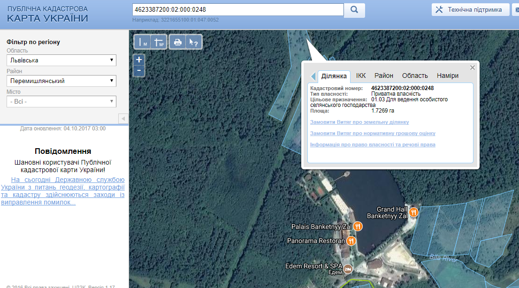Collapse the left sidebar panel arrow
Image resolution: width=519 pixels, height=288 pixels.
pyautogui.click(x=123, y=119)
